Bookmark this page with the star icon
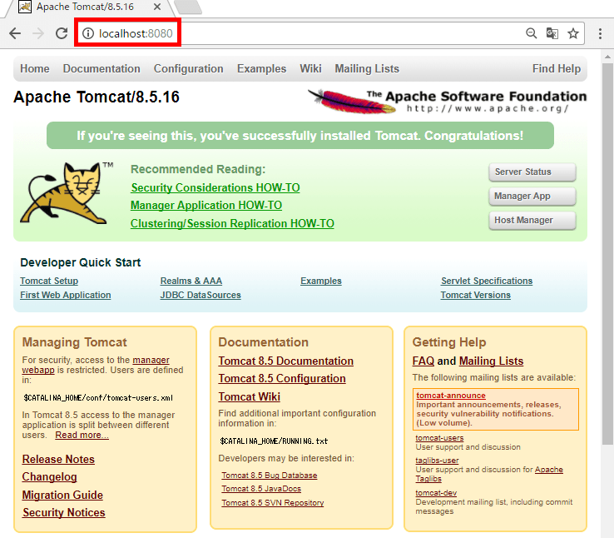Viewport: 614px width, 538px height. 573,33
